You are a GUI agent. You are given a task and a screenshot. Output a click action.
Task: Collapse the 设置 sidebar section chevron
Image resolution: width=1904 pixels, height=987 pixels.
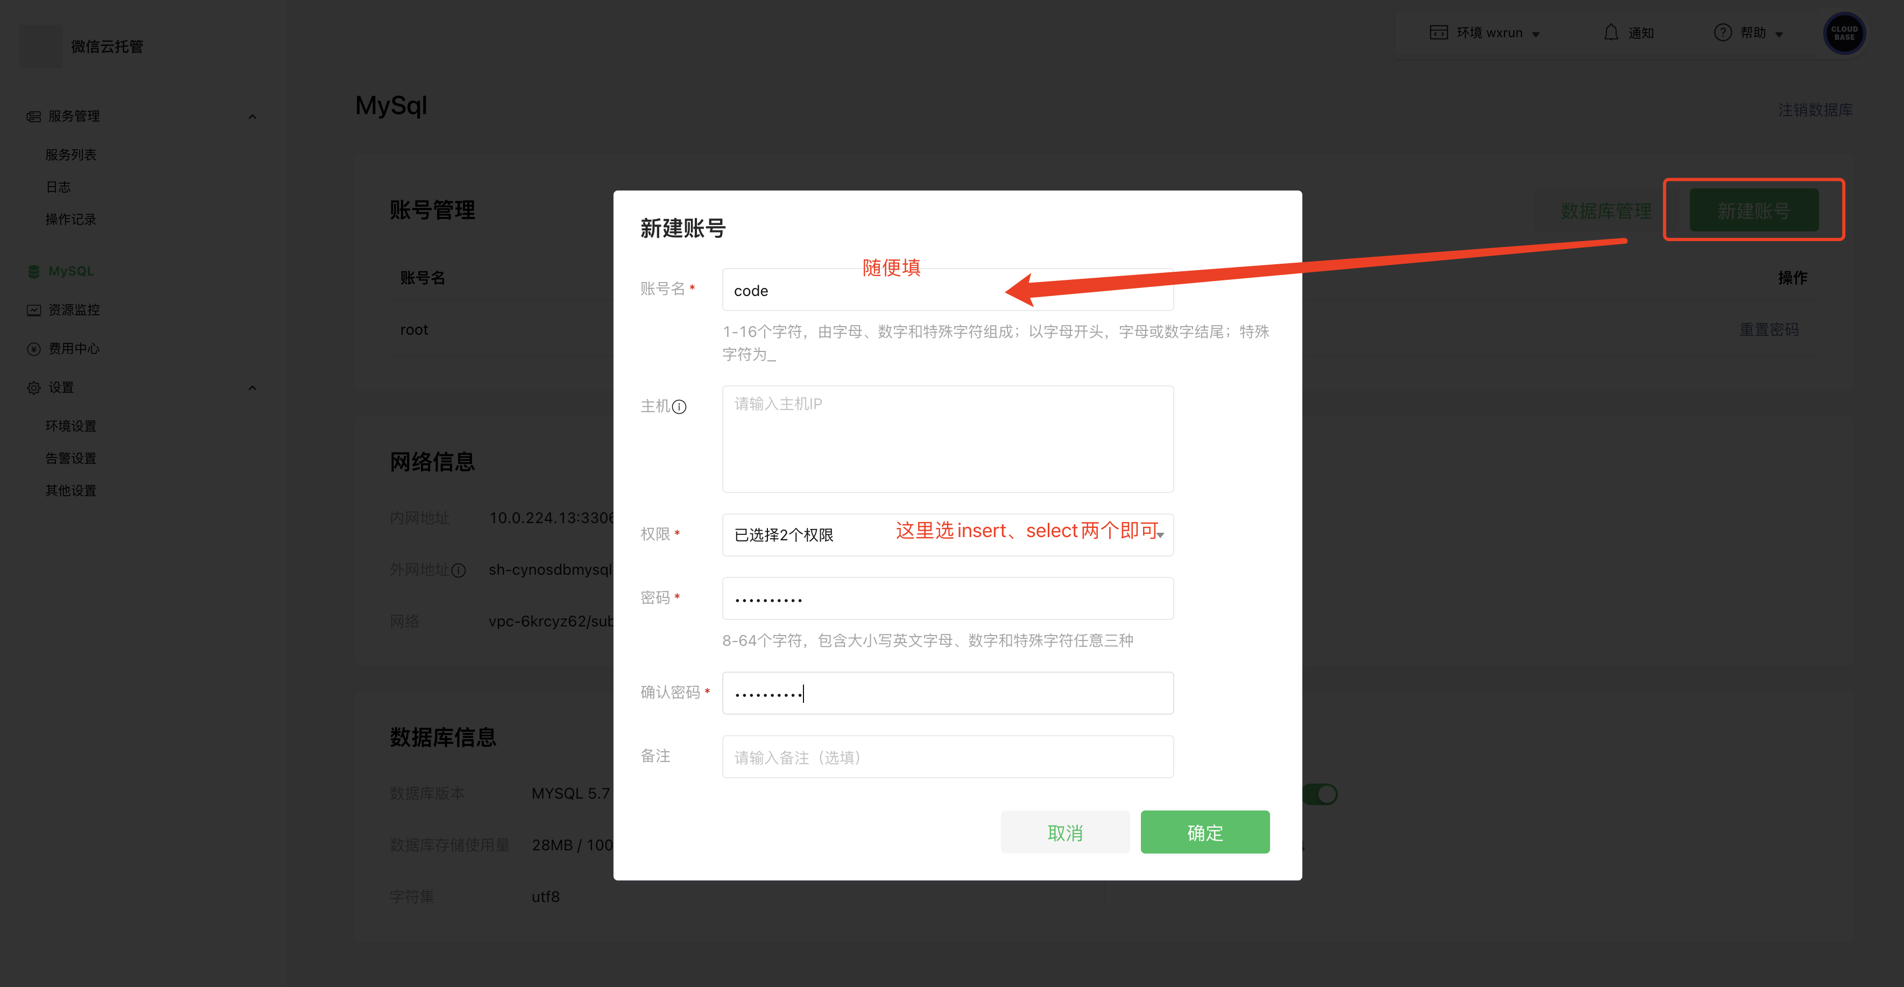(252, 388)
